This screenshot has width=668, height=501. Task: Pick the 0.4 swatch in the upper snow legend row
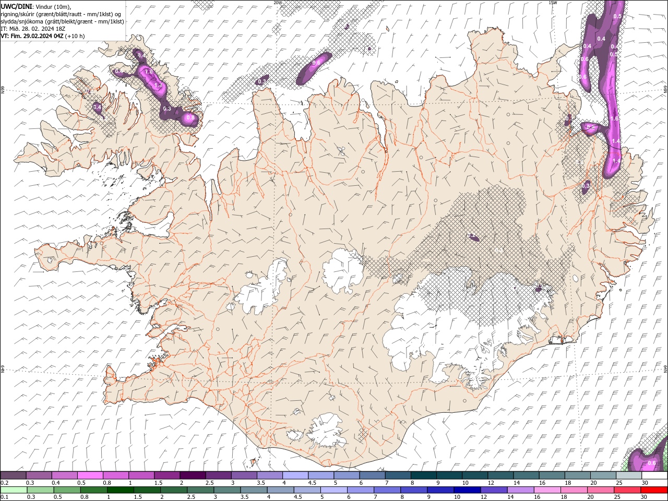click(x=64, y=475)
